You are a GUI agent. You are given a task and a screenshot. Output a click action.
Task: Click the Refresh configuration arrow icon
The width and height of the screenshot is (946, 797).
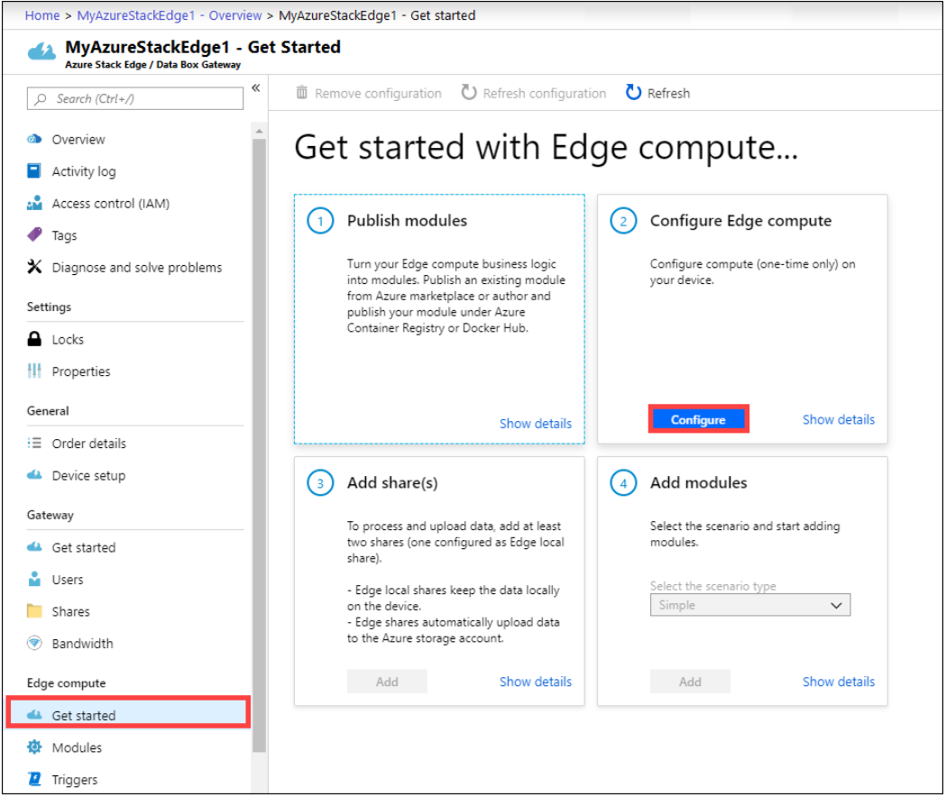point(469,92)
